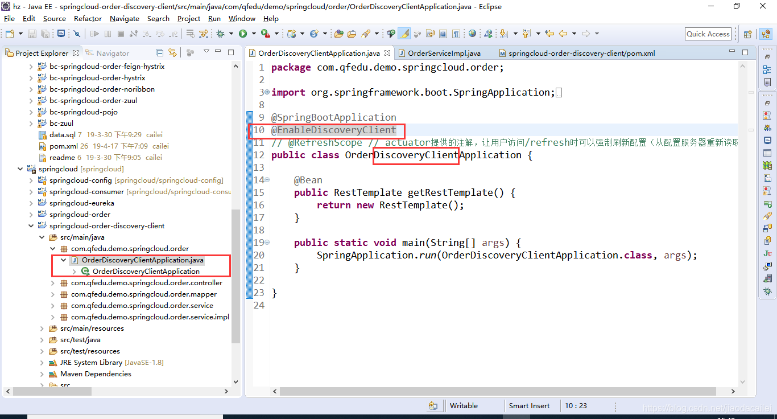Open the Window menu
Screen dimensions: 777x419
[x=242, y=18]
